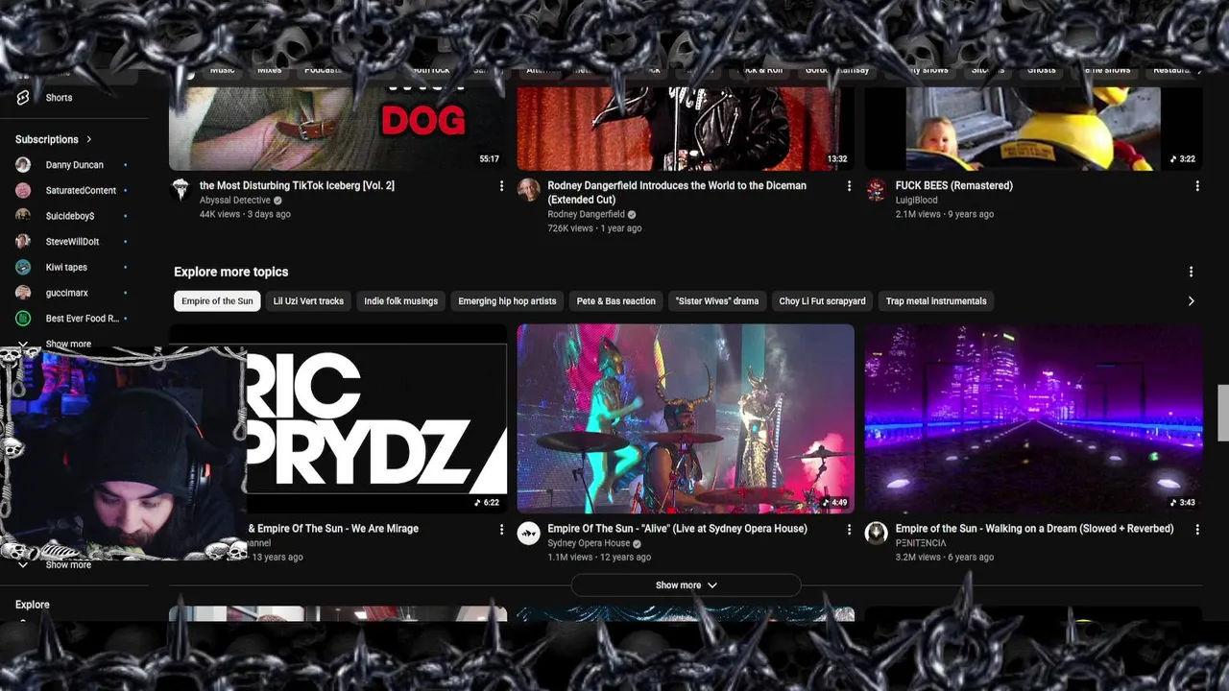Image resolution: width=1229 pixels, height=691 pixels.
Task: Open Danny Duncan subscription link
Action: 75,165
